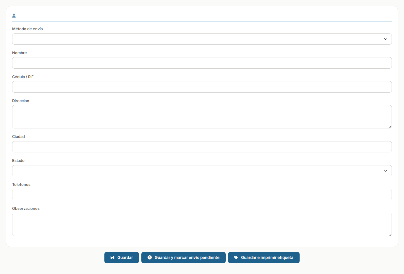Click the clock icon on the pending shipment button
404x274 pixels.
pos(150,257)
